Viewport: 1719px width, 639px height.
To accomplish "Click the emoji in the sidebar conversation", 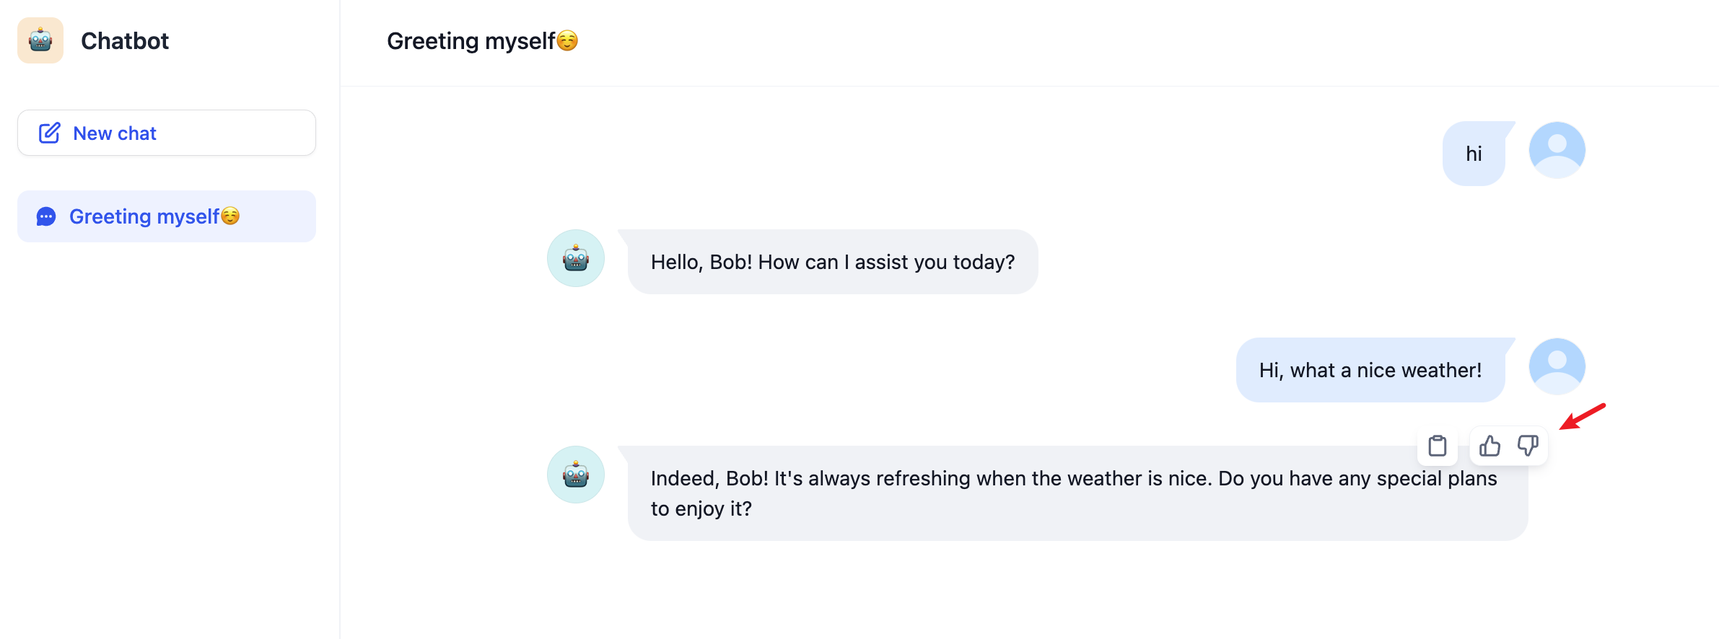I will 230,216.
